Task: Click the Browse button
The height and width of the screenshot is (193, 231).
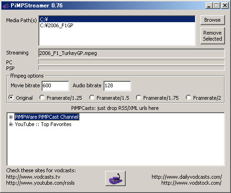Action: (213, 20)
